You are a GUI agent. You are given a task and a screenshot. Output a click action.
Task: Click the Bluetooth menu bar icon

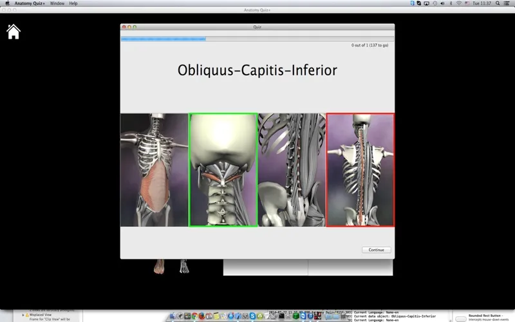pos(451,3)
